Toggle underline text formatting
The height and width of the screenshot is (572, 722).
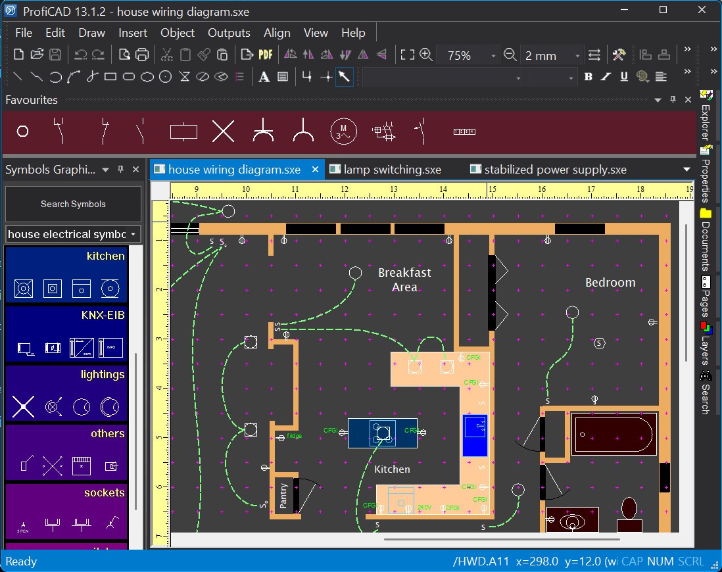pos(624,77)
